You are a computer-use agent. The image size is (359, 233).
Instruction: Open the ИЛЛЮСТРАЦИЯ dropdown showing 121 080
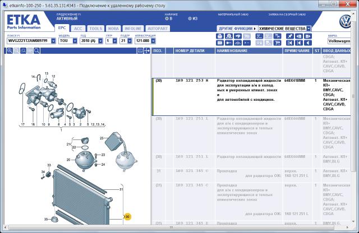click(153, 41)
